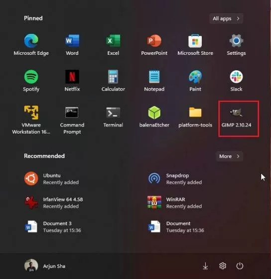The height and width of the screenshot is (279, 271).
Task: Open recent file named Document
Action: coord(176,227)
